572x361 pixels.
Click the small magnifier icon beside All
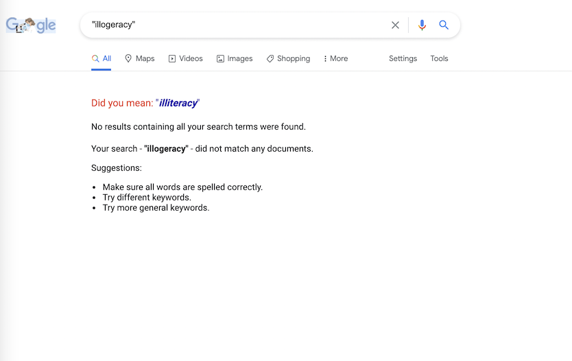[95, 59]
